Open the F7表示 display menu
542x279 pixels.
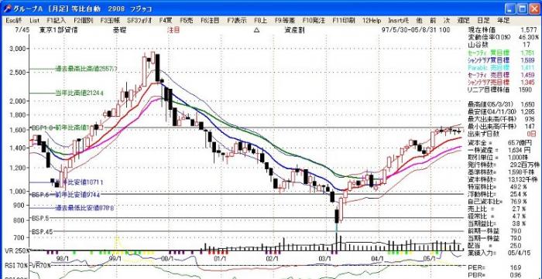click(x=237, y=20)
